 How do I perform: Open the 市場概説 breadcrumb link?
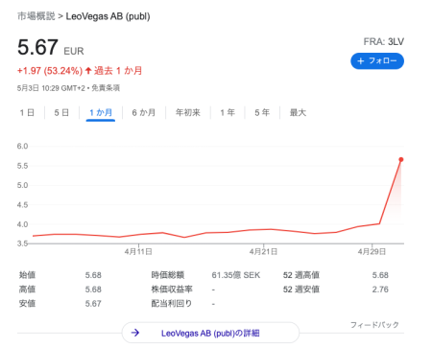tap(36, 16)
